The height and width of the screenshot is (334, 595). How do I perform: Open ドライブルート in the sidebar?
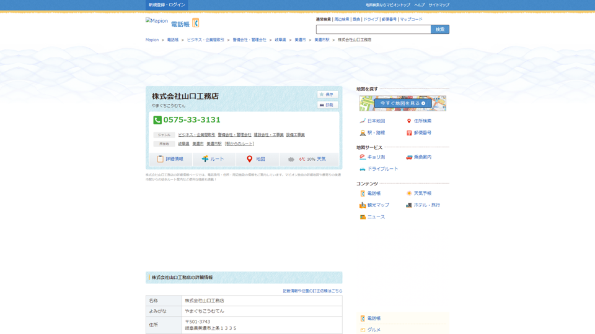382,169
